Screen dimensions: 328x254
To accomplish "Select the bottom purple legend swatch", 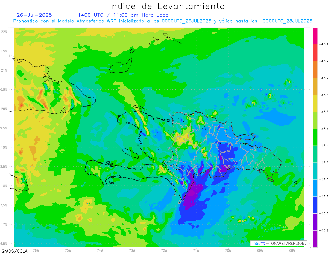I will click(x=315, y=239).
